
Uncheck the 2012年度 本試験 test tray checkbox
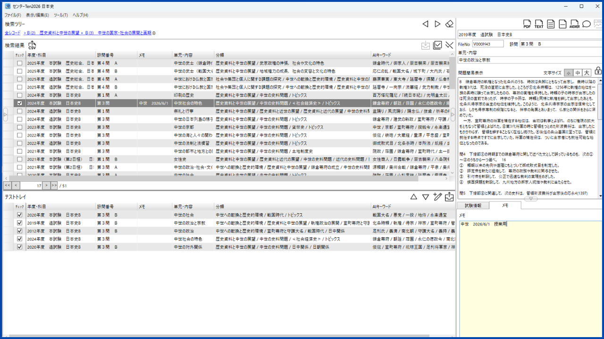[x=19, y=231]
